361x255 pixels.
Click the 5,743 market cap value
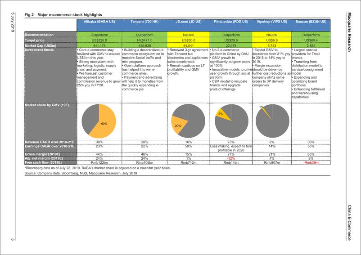coord(272,45)
